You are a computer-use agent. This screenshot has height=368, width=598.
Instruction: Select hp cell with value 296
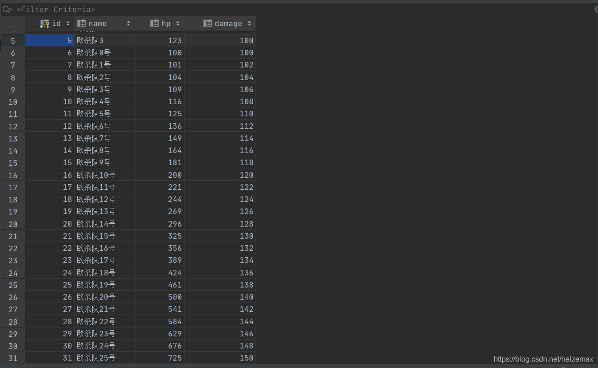160,224
